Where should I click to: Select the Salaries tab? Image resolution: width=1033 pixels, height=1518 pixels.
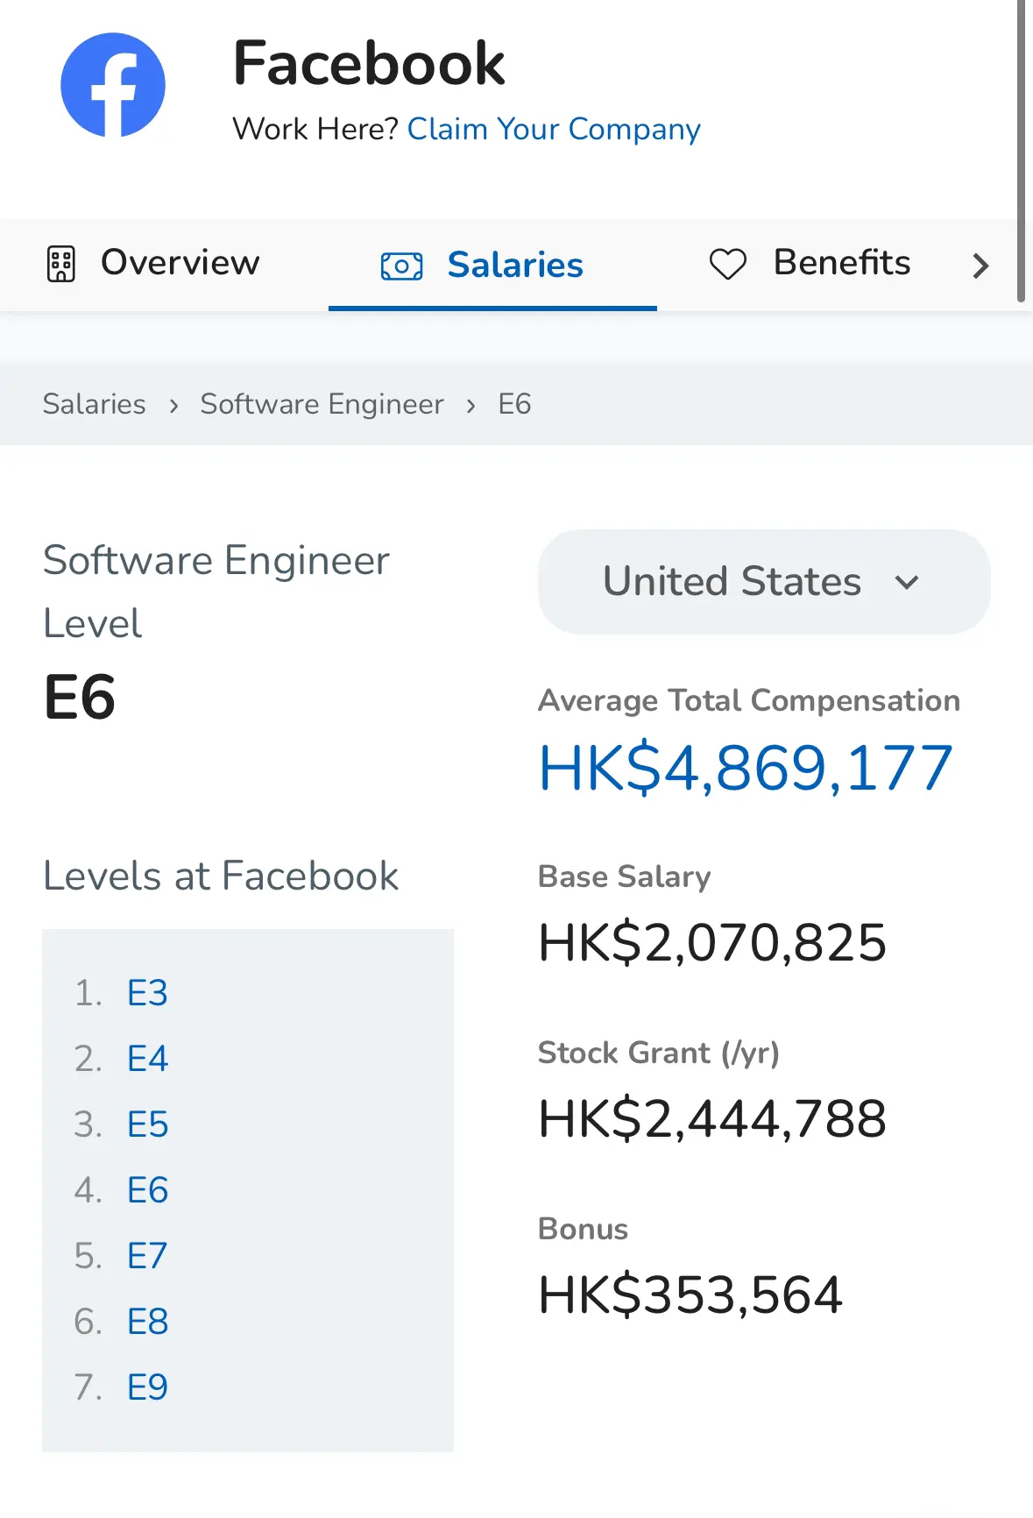click(492, 265)
